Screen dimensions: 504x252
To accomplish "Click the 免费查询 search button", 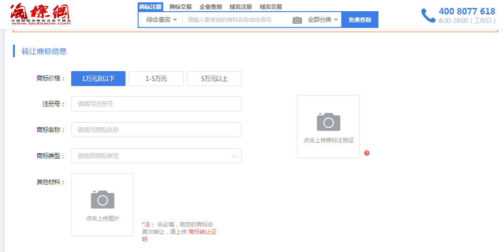I will pos(359,20).
